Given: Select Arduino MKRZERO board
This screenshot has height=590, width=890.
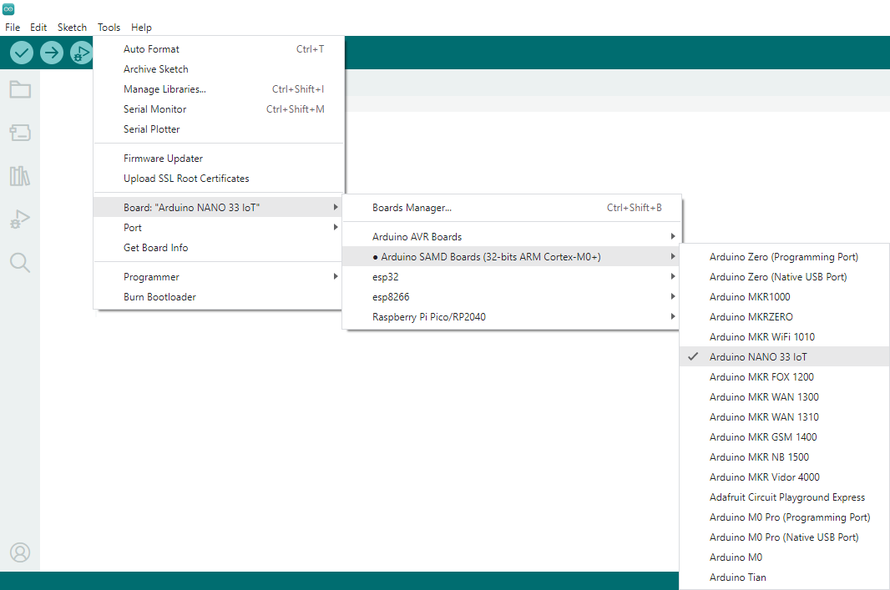Looking at the screenshot, I should (x=785, y=316).
